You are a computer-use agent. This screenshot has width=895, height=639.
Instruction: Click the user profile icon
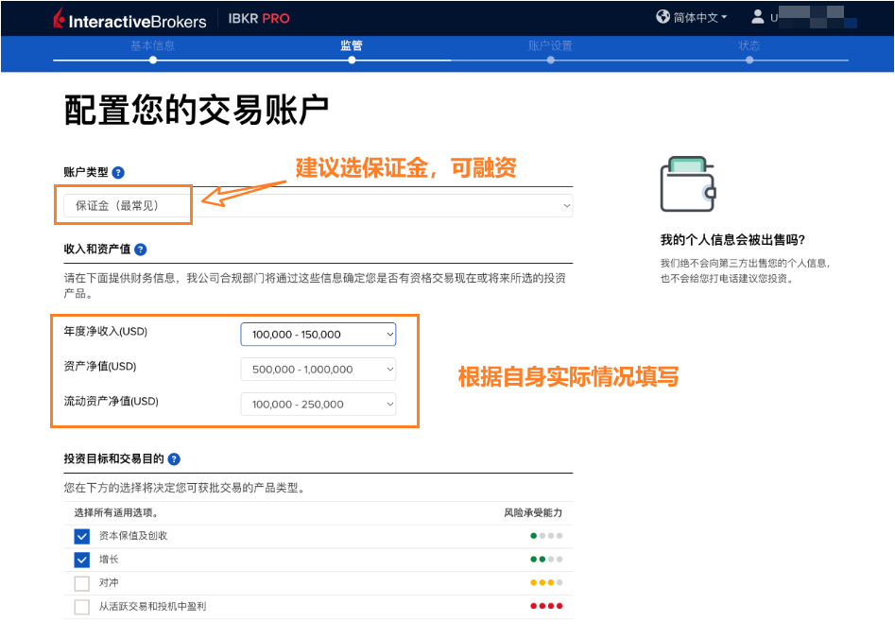point(758,17)
